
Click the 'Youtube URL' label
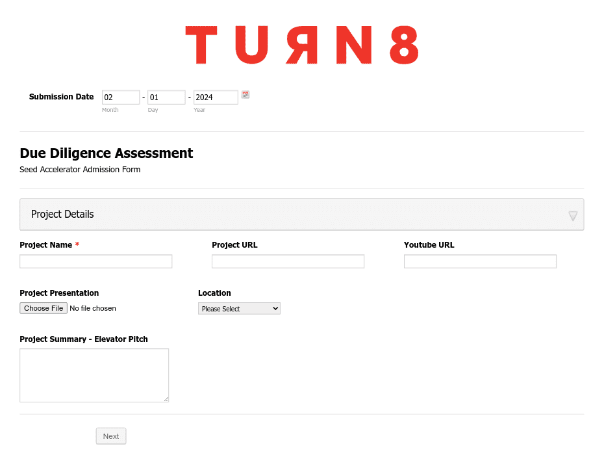(429, 245)
